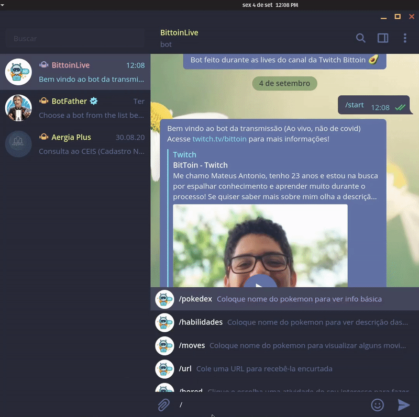Select the /url command suggestion
Viewport: 419px width, 417px height.
284,369
